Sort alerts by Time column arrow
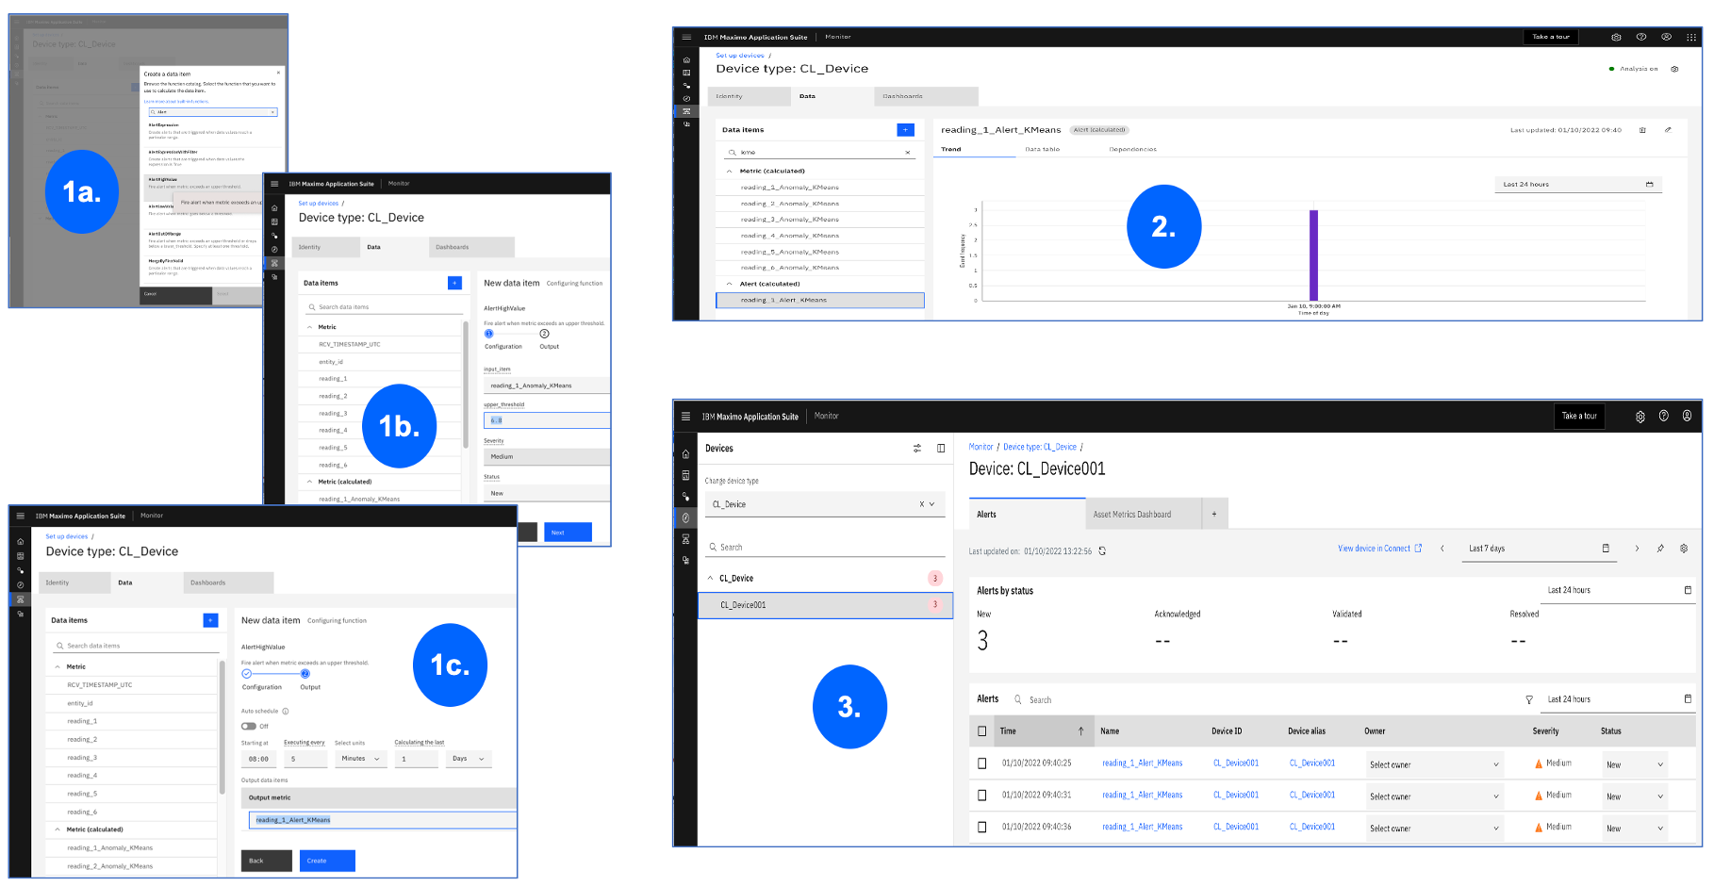1714x886 pixels. click(1080, 731)
